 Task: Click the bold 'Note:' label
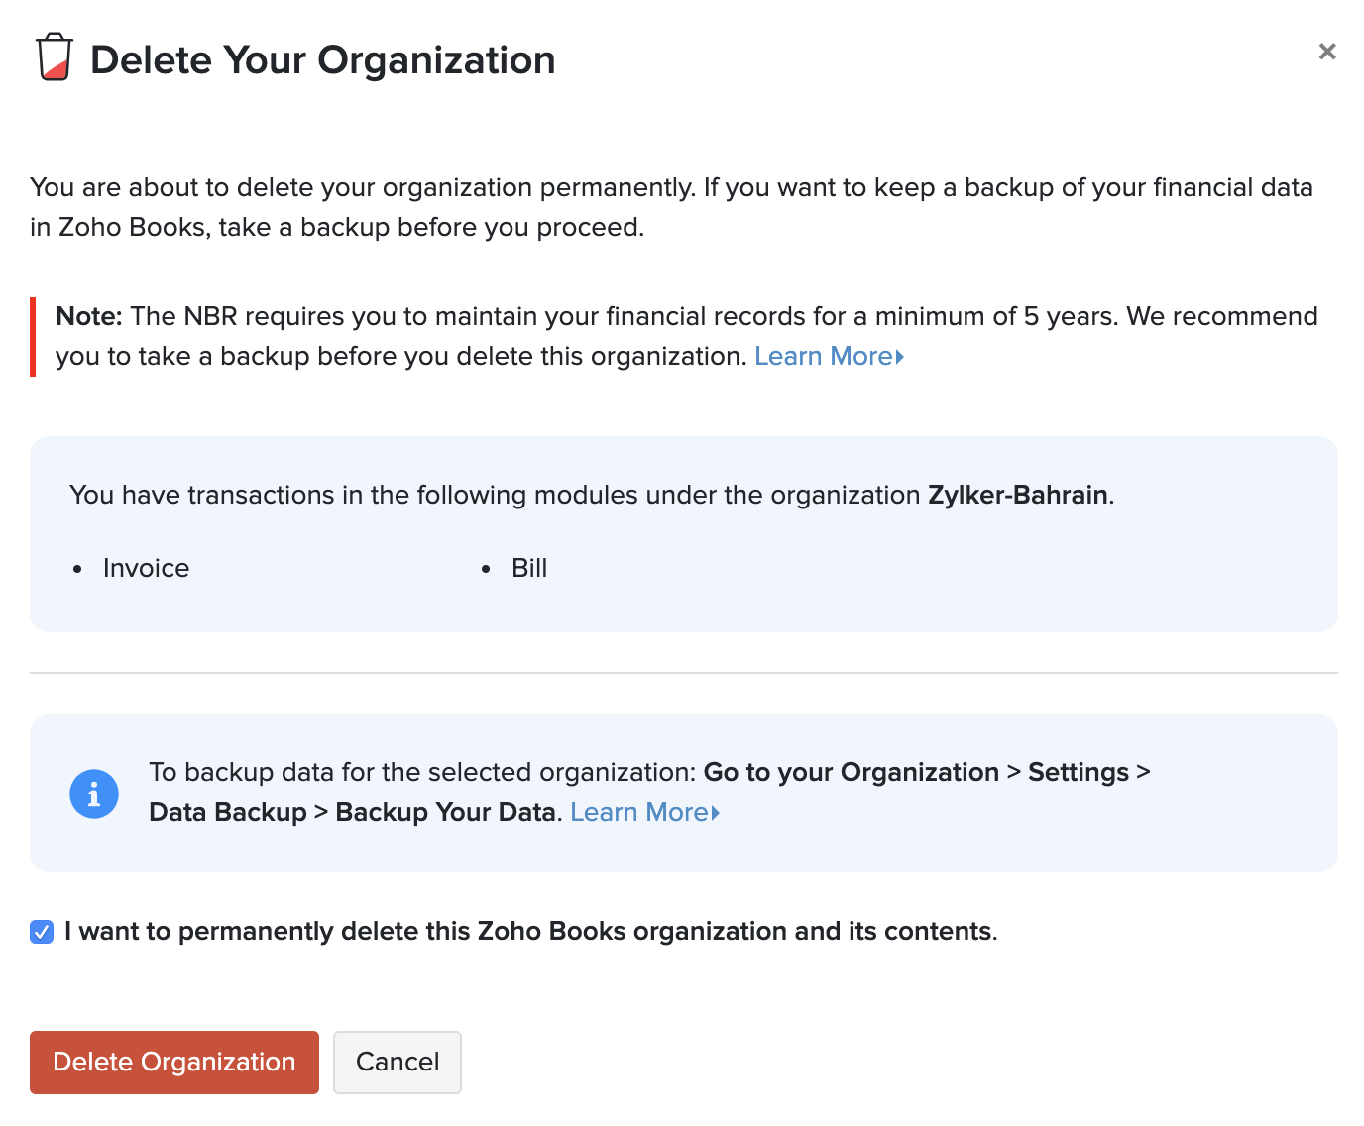88,317
